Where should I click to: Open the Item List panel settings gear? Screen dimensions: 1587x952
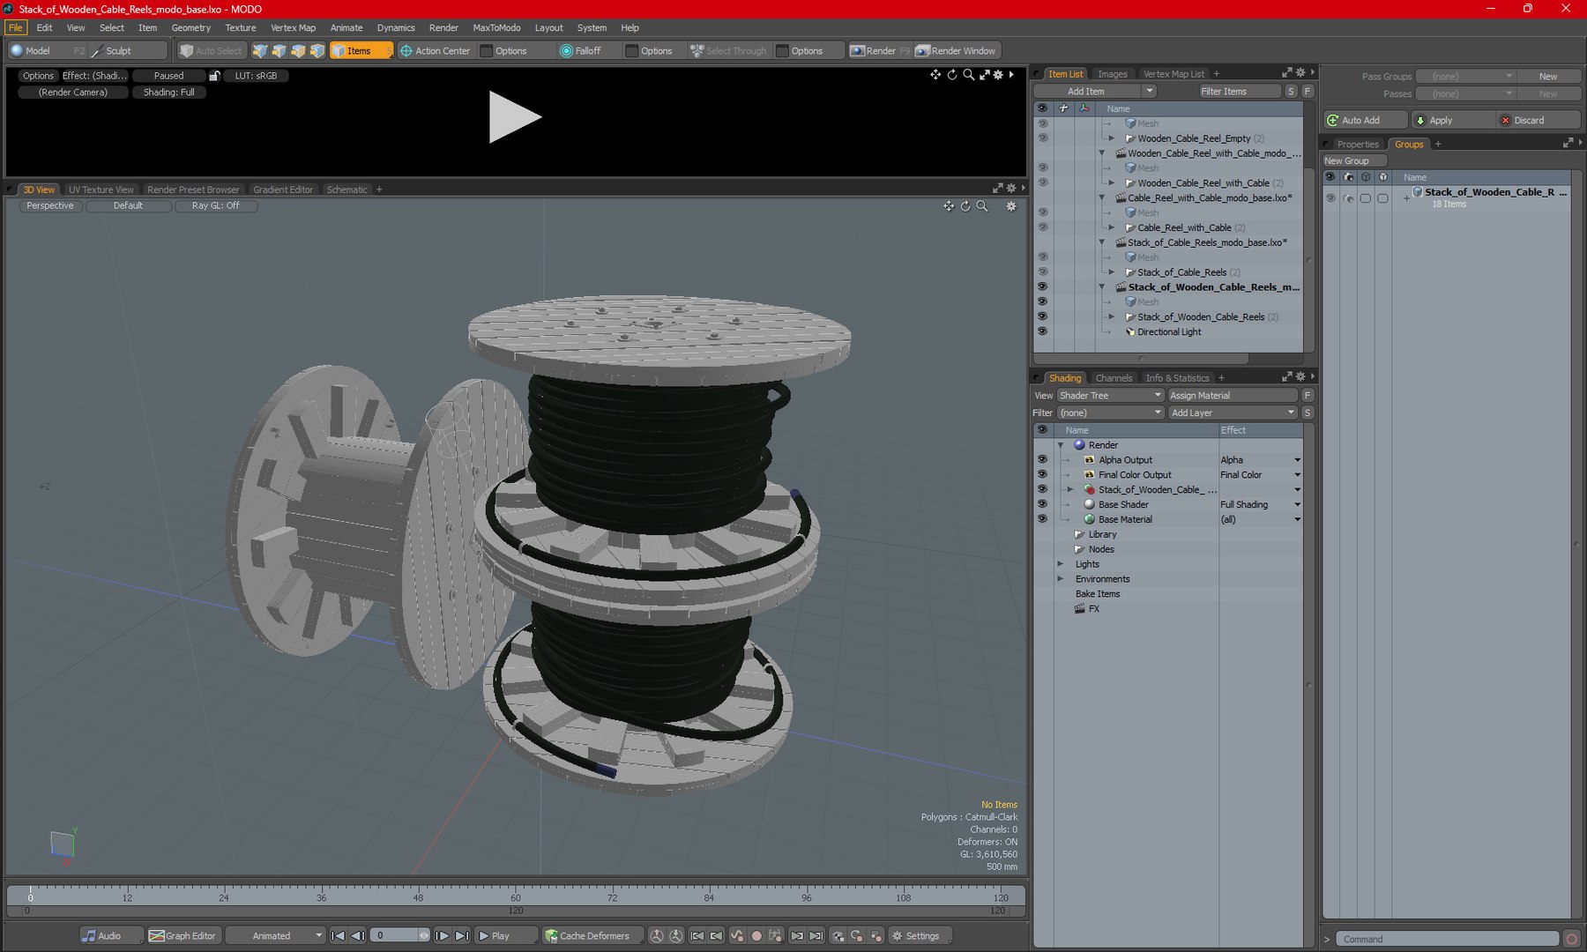pyautogui.click(x=1300, y=73)
